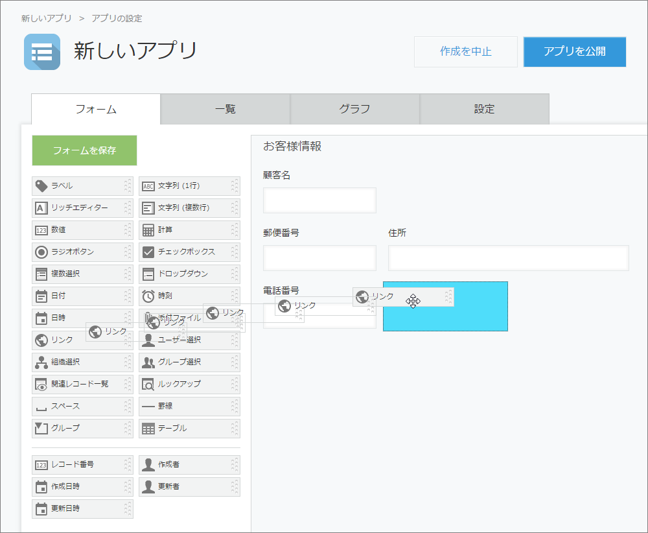This screenshot has height=533, width=648.
Task: Choose the 数値 (Number) field icon
Action: pos(41,230)
